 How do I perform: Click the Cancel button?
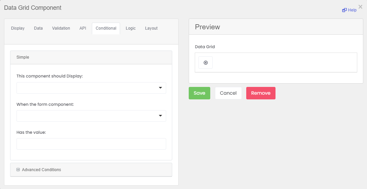[228, 93]
